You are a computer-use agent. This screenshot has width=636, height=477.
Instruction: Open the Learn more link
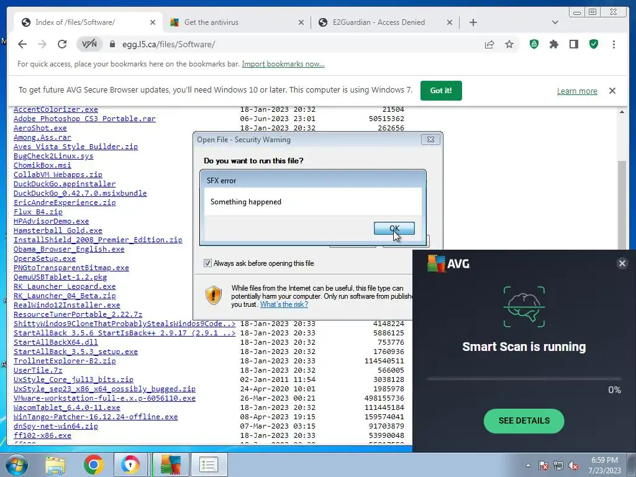point(577,91)
